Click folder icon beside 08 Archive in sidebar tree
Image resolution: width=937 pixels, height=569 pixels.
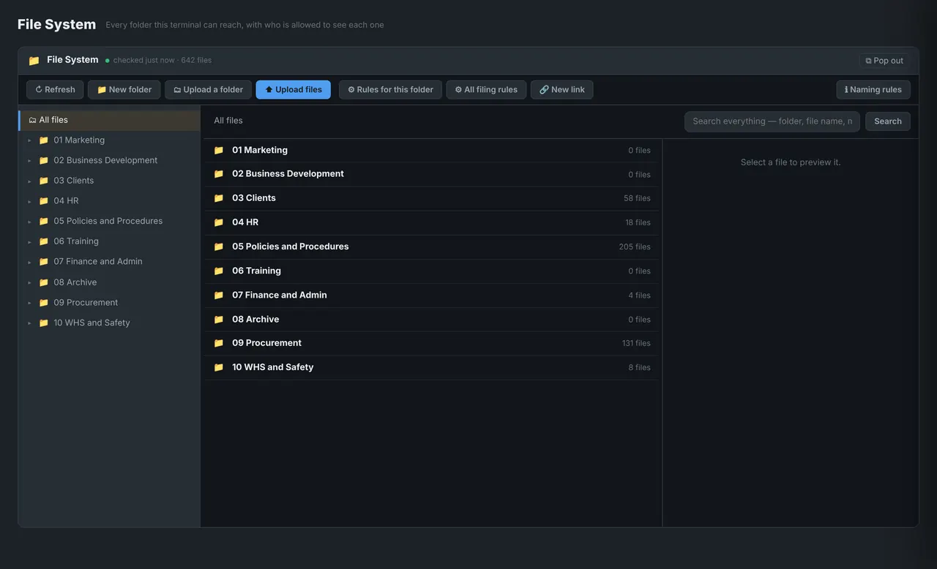(x=44, y=282)
